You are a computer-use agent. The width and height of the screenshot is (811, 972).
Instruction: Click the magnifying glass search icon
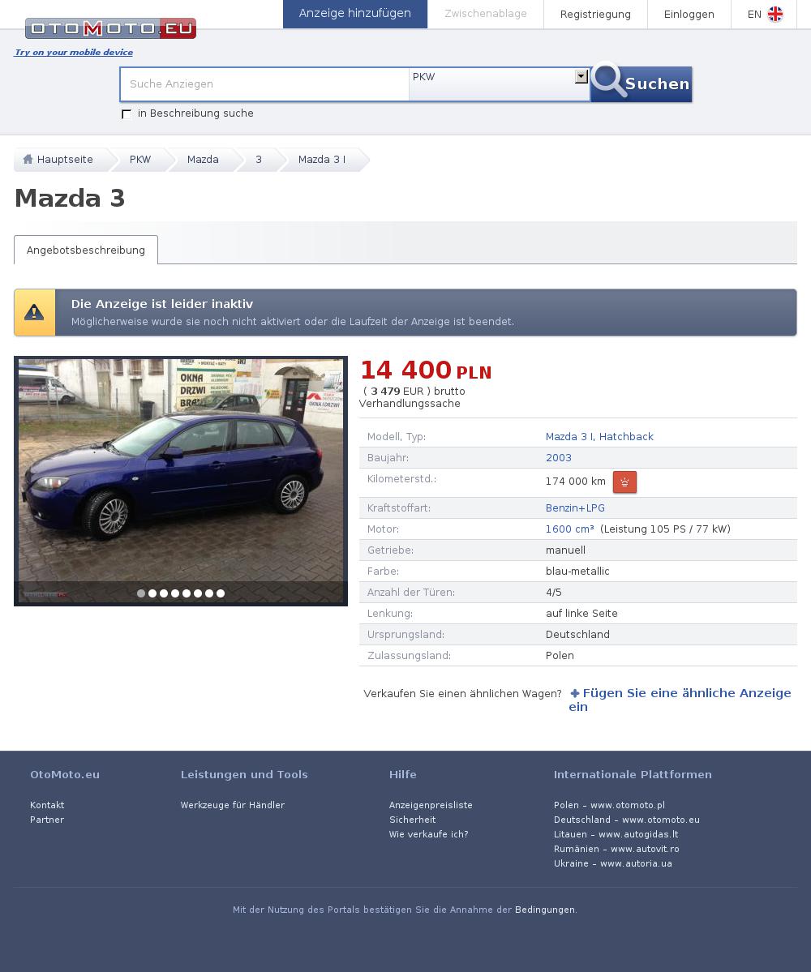[608, 80]
